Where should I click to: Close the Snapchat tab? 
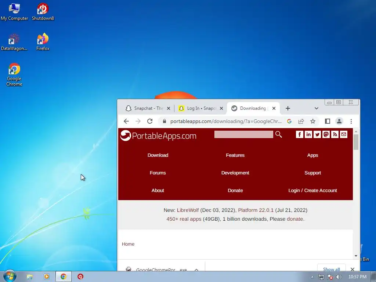(x=169, y=108)
